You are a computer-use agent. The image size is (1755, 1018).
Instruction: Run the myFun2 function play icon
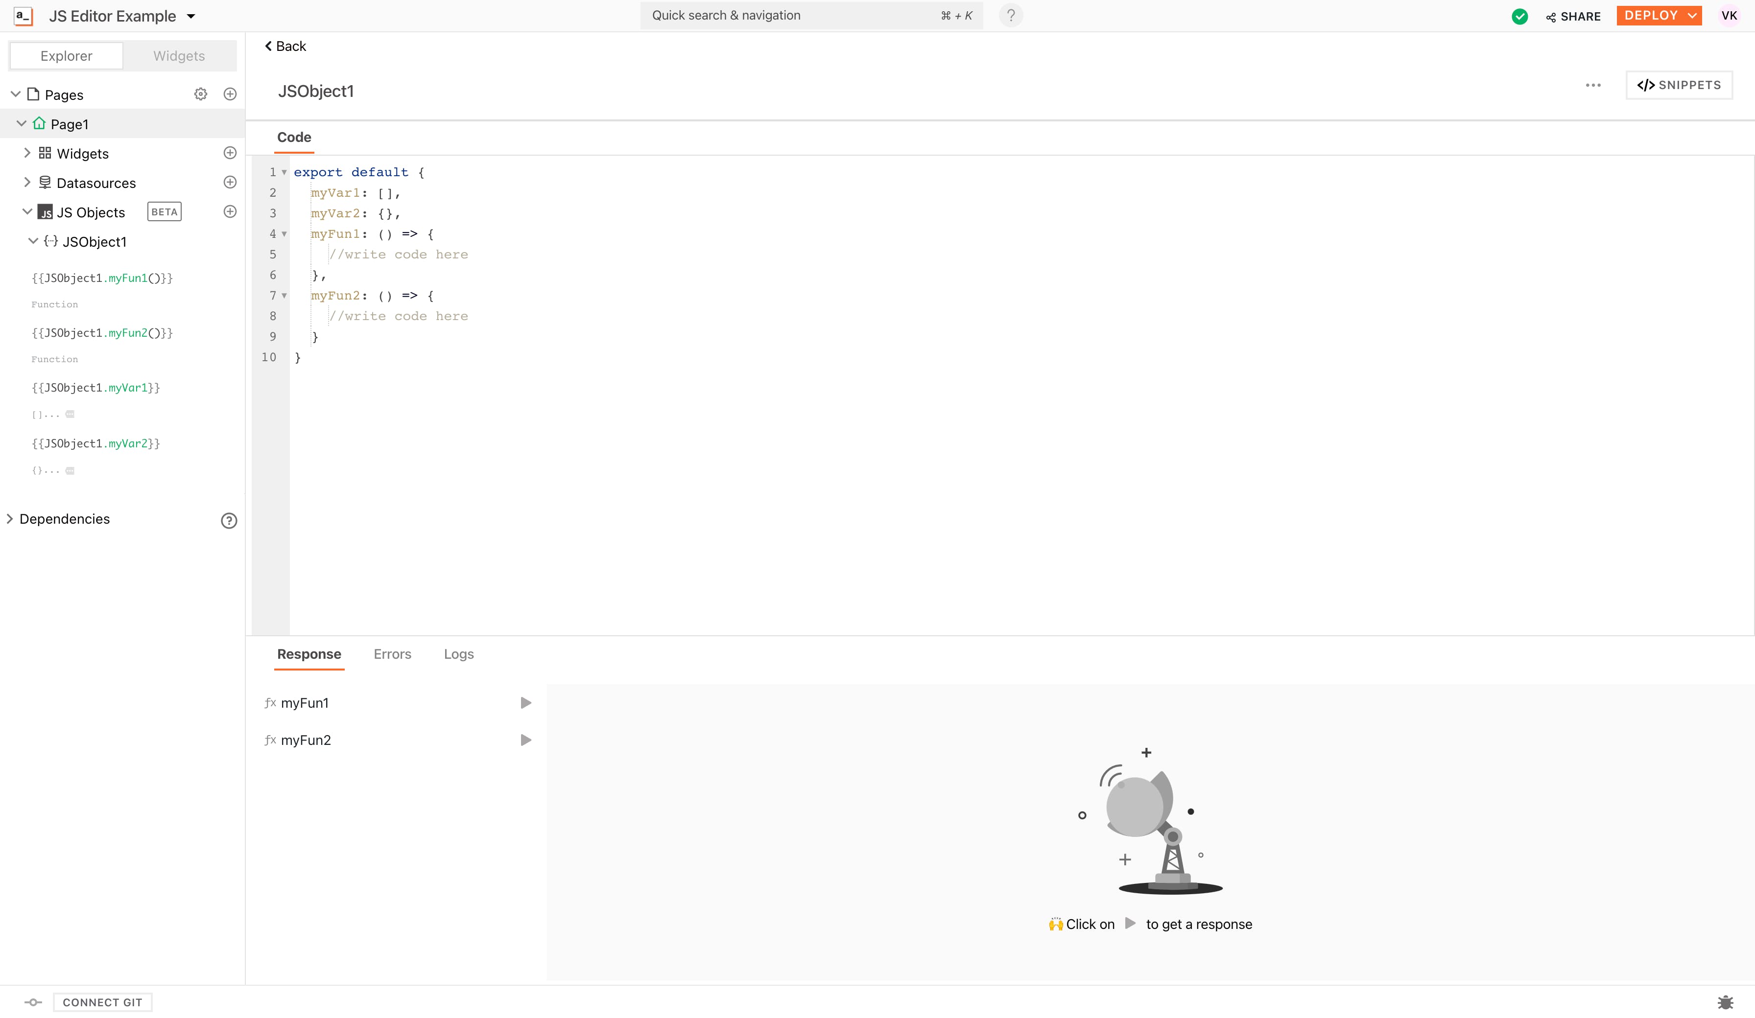click(526, 740)
